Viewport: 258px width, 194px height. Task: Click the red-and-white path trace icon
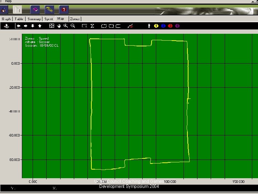[x=130, y=26]
